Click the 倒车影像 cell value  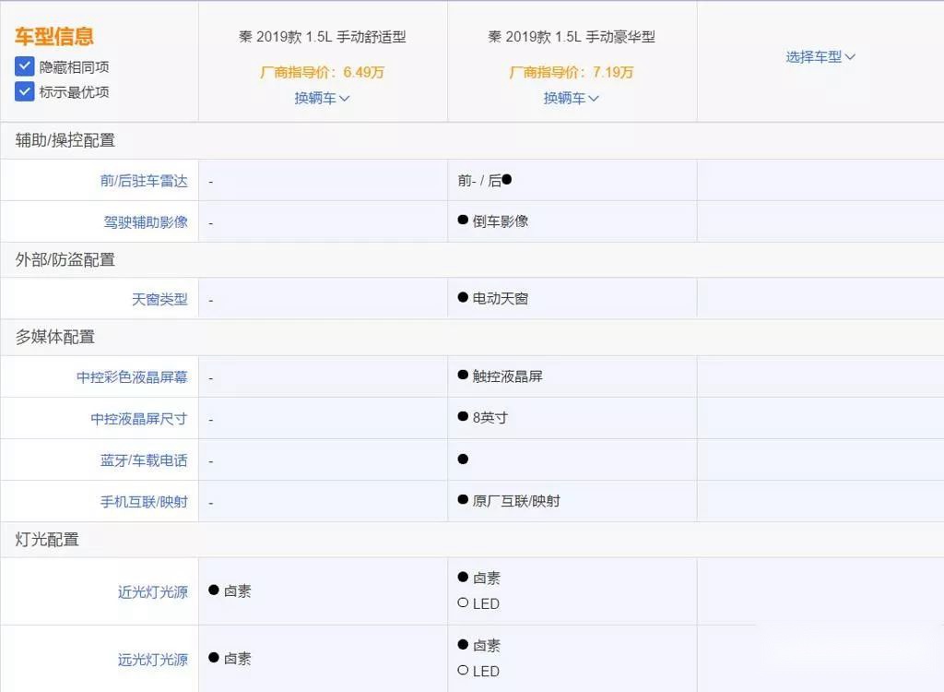point(493,221)
